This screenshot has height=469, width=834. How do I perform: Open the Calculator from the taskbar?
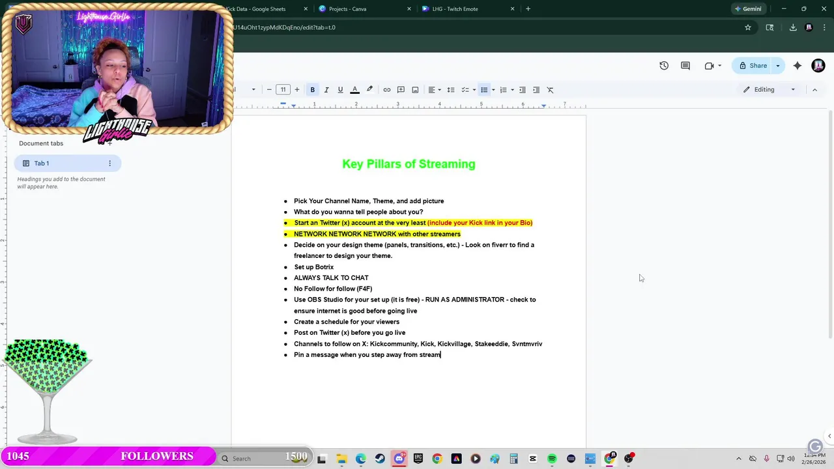tap(513, 459)
